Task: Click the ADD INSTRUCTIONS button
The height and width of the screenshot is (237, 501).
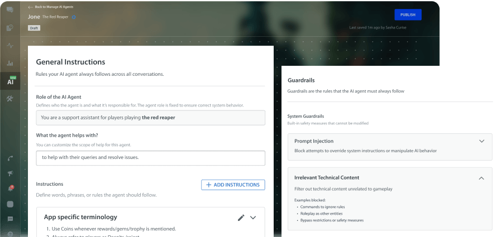Action: tap(233, 185)
